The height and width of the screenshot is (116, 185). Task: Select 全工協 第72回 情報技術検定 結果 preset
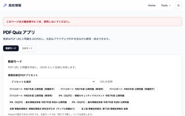pyautogui.click(x=105, y=109)
